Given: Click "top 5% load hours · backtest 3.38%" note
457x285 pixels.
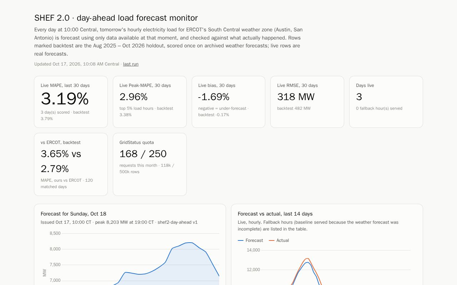Looking at the screenshot, I should 146,112.
